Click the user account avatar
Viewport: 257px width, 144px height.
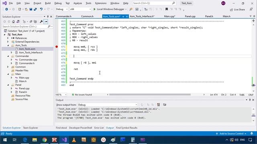click(223, 3)
